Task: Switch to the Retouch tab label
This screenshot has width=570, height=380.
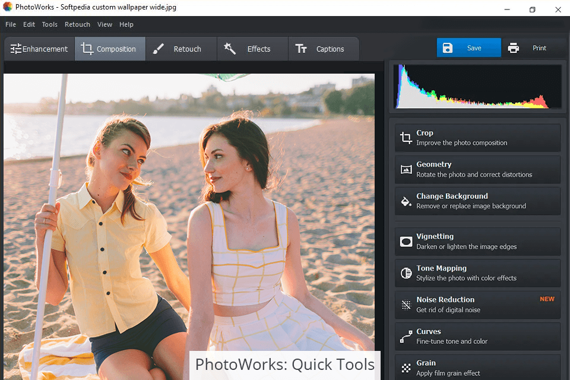Action: (187, 49)
